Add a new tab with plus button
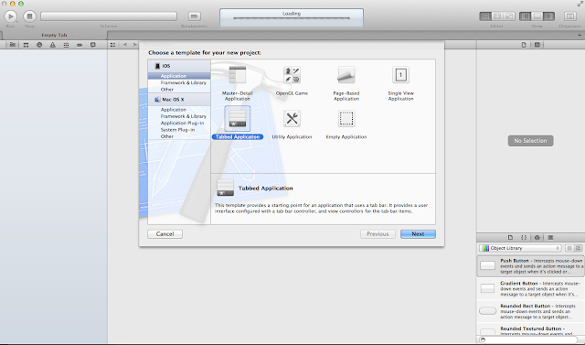 click(x=580, y=35)
